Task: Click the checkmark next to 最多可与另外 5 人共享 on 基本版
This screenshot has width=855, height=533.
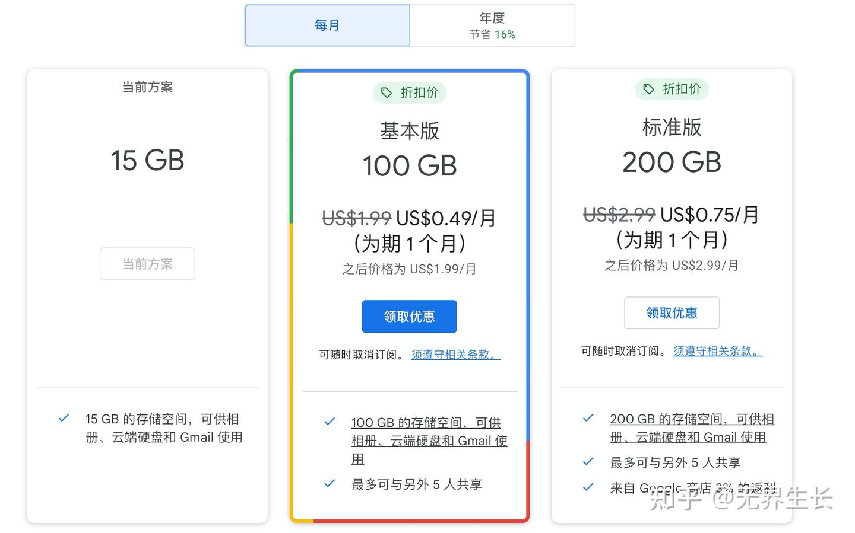Action: tap(329, 484)
